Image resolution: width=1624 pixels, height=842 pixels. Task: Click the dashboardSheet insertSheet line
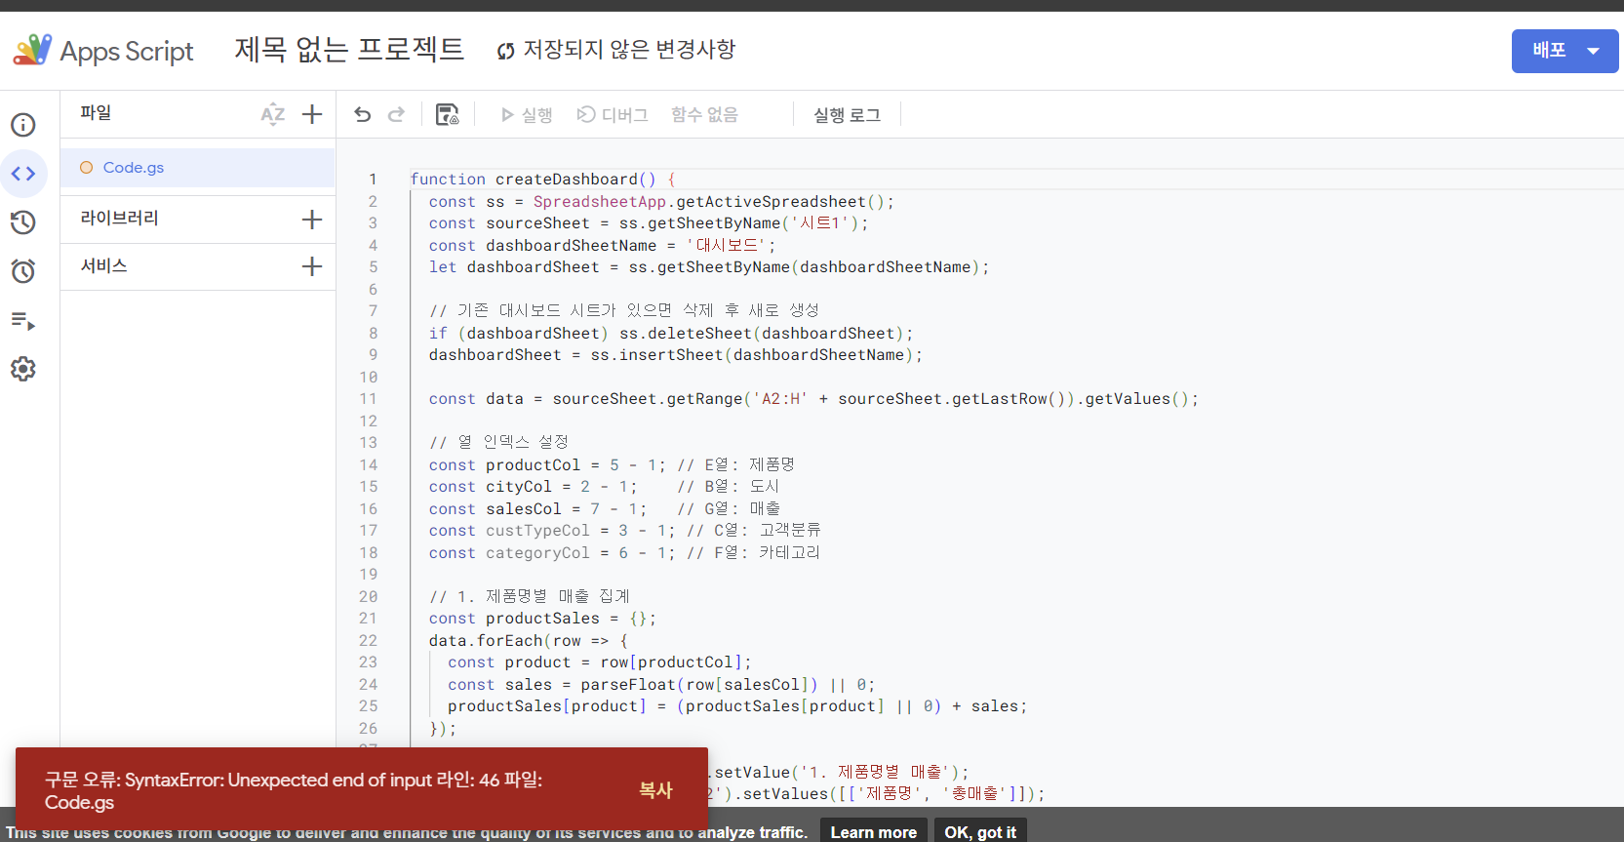675,355
